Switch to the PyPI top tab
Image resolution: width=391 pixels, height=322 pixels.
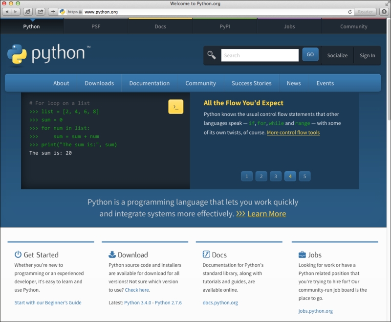(225, 26)
